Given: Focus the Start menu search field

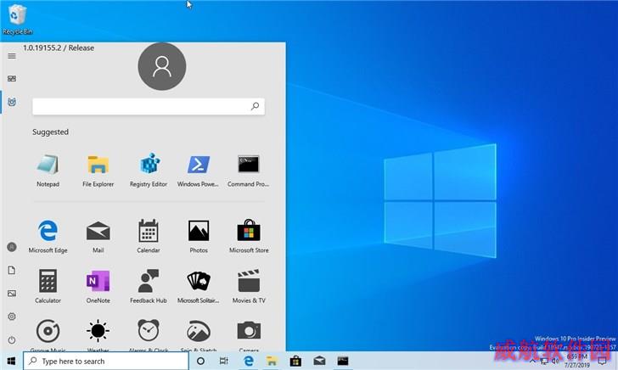Looking at the screenshot, I should (149, 106).
